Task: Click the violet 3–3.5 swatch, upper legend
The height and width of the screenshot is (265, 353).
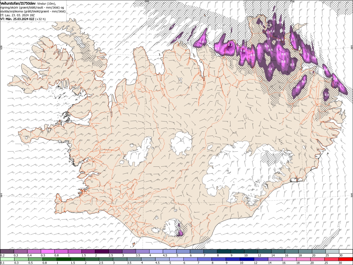Action: tap(129, 251)
